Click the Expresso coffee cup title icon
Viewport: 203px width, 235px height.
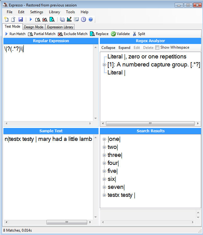[5, 5]
